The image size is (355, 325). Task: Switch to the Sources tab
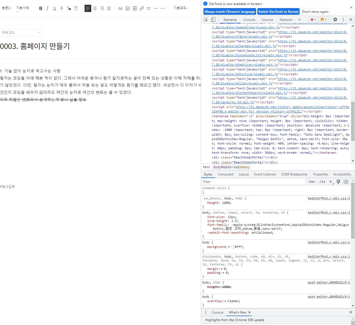click(x=267, y=19)
